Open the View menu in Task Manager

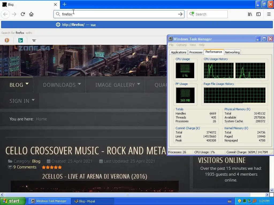tap(193, 45)
